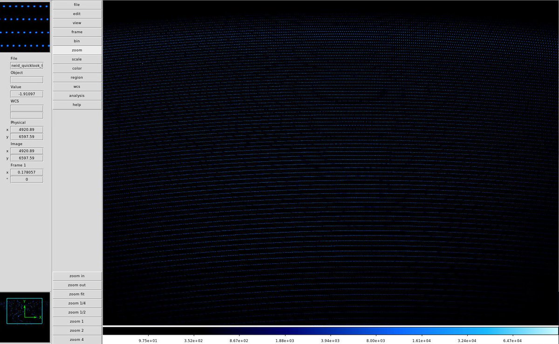
Task: Click the Value field showing -1.91097
Action: tap(27, 94)
